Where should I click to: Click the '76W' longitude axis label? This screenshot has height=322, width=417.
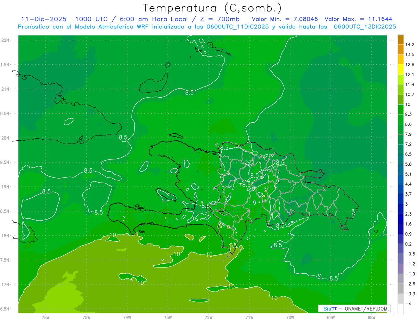[x=46, y=317]
